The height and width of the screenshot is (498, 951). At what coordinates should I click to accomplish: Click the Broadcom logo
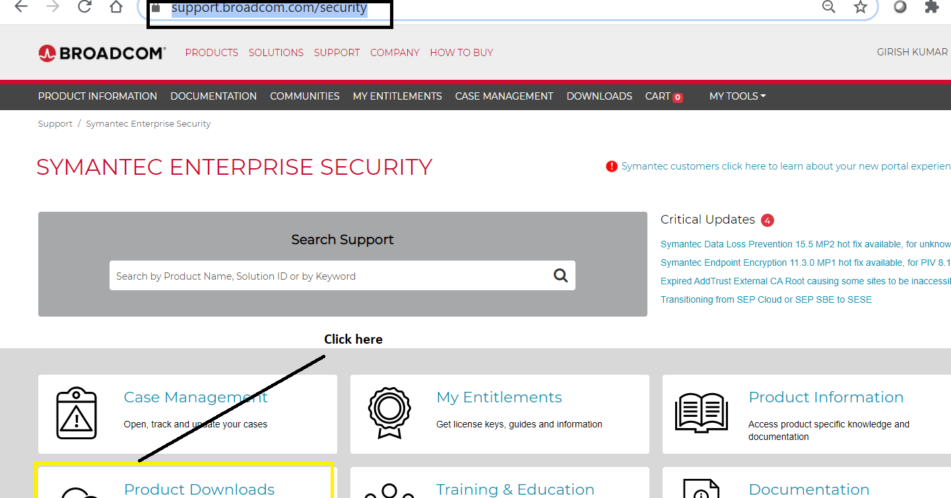(102, 53)
